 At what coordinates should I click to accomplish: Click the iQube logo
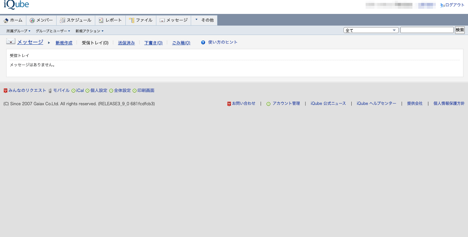pos(16,5)
